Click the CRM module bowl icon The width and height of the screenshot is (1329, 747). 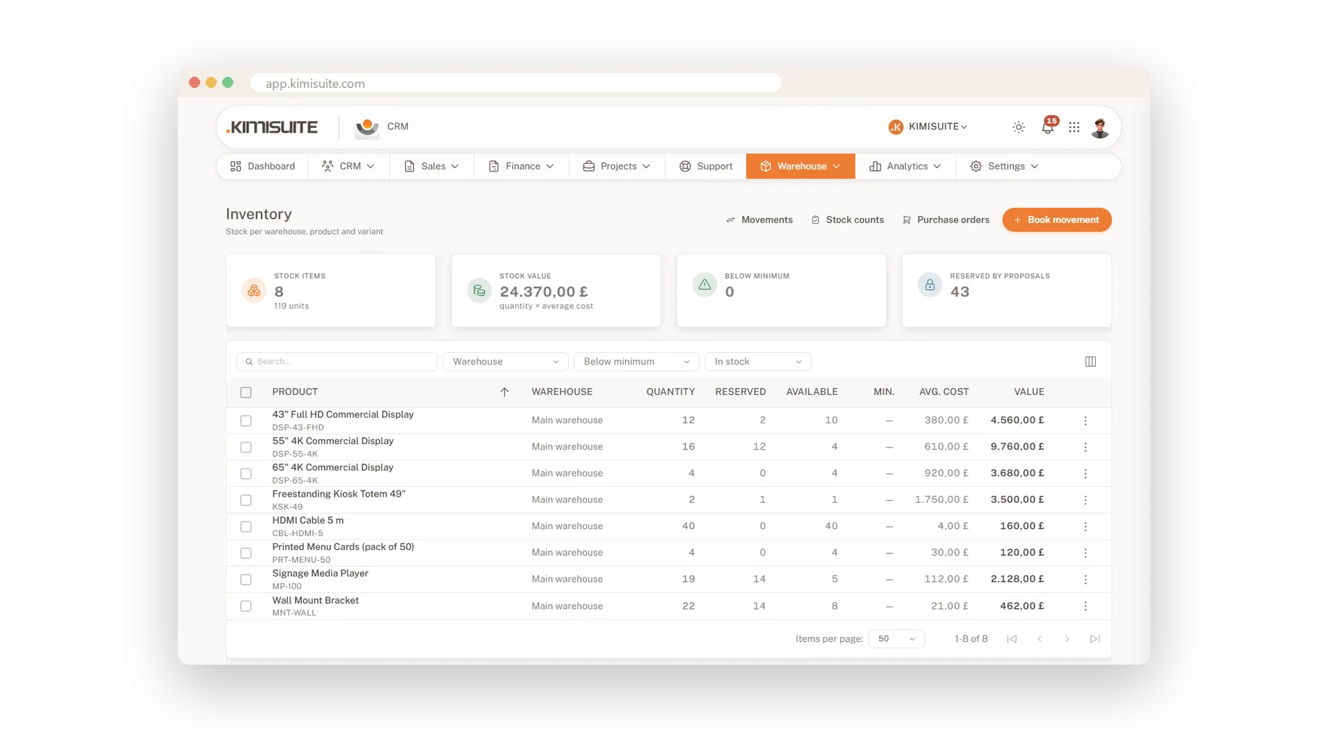(x=367, y=127)
